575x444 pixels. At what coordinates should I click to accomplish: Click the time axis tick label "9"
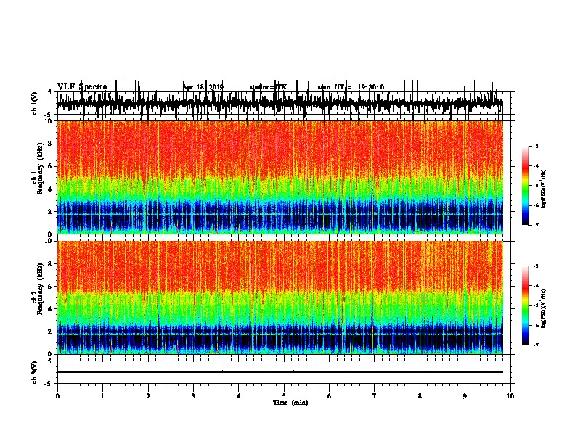[465, 396]
